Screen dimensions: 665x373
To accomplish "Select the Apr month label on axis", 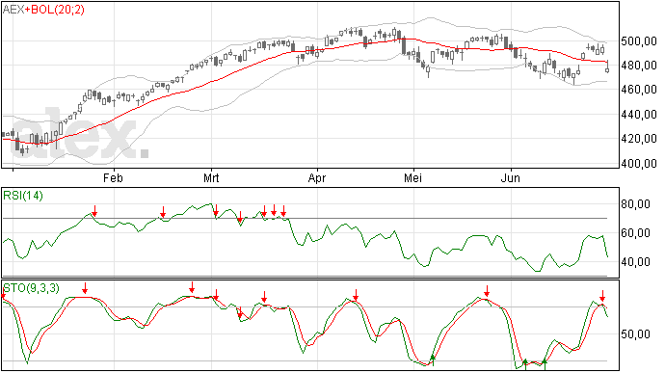I will click(317, 177).
